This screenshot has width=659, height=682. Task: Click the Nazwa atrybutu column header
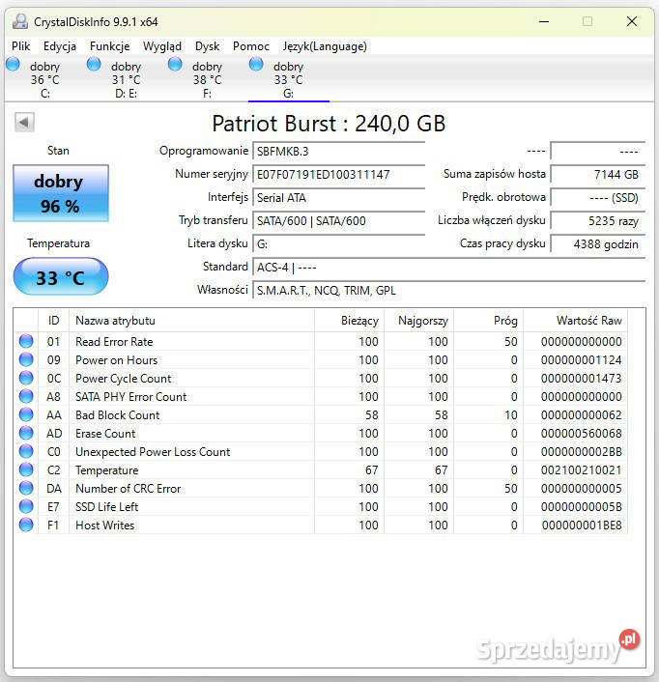click(x=191, y=321)
